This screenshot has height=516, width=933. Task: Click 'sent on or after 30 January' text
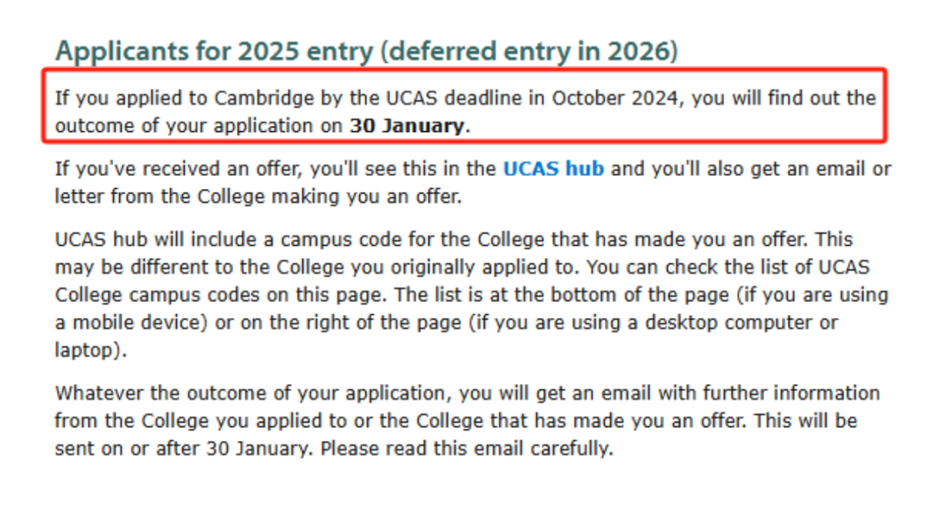coord(183,448)
